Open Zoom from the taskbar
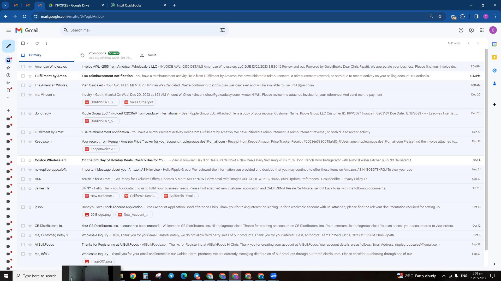 coord(273,276)
